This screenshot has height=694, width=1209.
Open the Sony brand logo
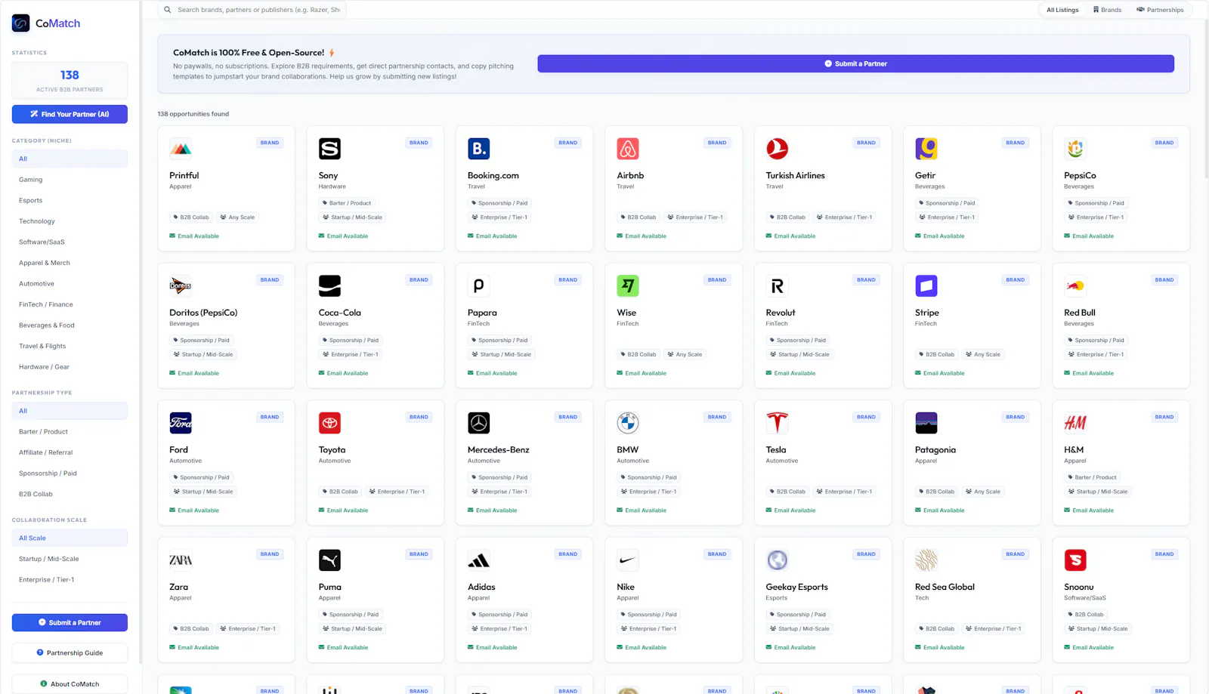point(329,149)
